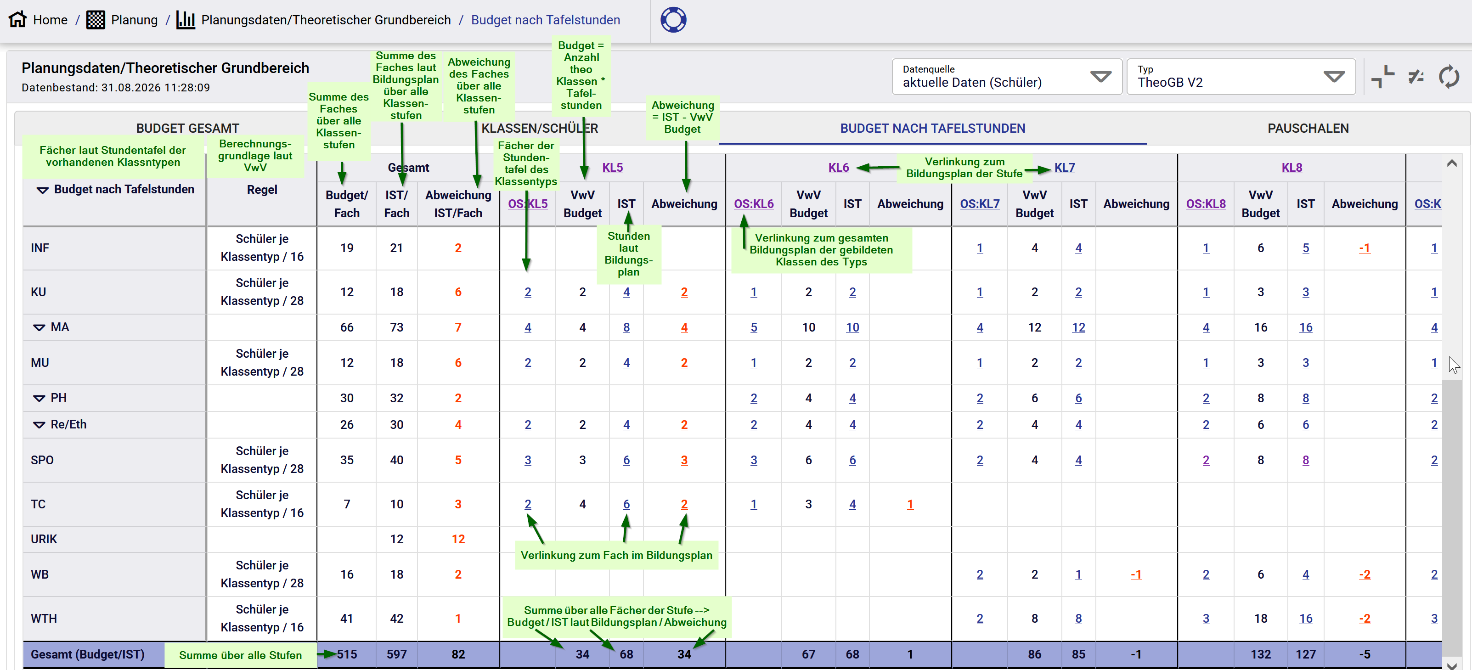The image size is (1472, 670).
Task: Click the table scrollbar down arrow
Action: point(1451,664)
